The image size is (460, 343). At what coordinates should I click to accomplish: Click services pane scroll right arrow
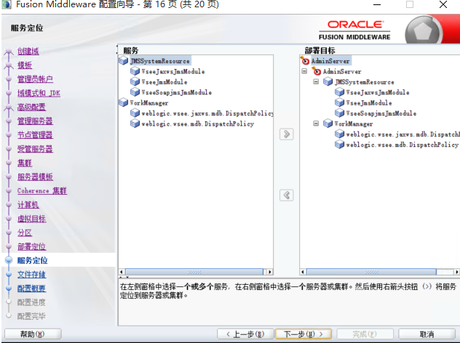(x=269, y=272)
